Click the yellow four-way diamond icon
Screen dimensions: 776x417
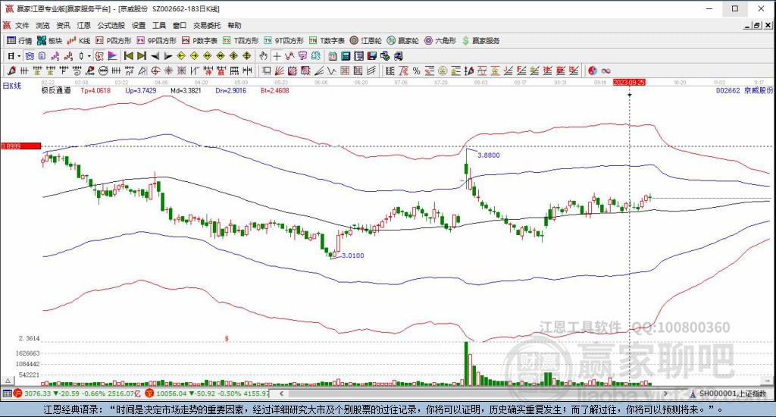(246, 56)
